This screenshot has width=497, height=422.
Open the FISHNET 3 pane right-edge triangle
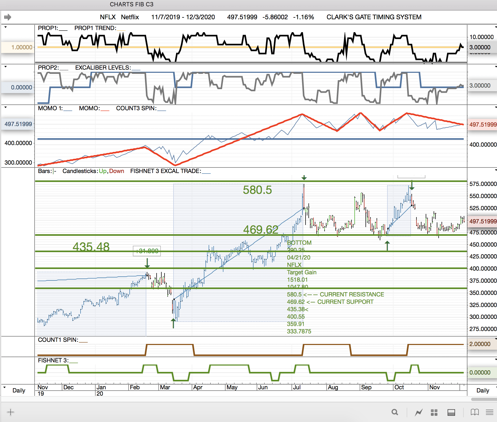tap(496, 359)
